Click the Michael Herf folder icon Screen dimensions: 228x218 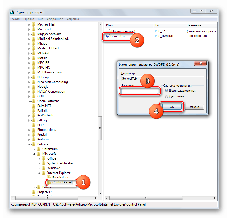(34, 24)
